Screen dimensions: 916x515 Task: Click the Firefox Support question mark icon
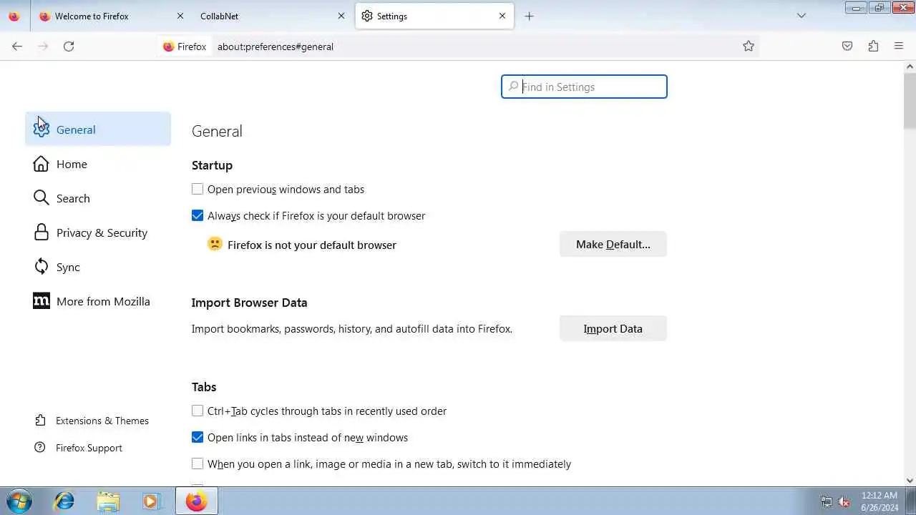(41, 448)
